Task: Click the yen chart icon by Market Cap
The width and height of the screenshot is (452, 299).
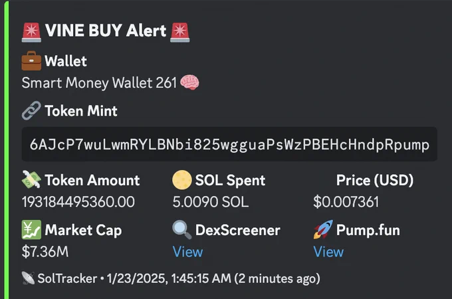Action: point(31,230)
